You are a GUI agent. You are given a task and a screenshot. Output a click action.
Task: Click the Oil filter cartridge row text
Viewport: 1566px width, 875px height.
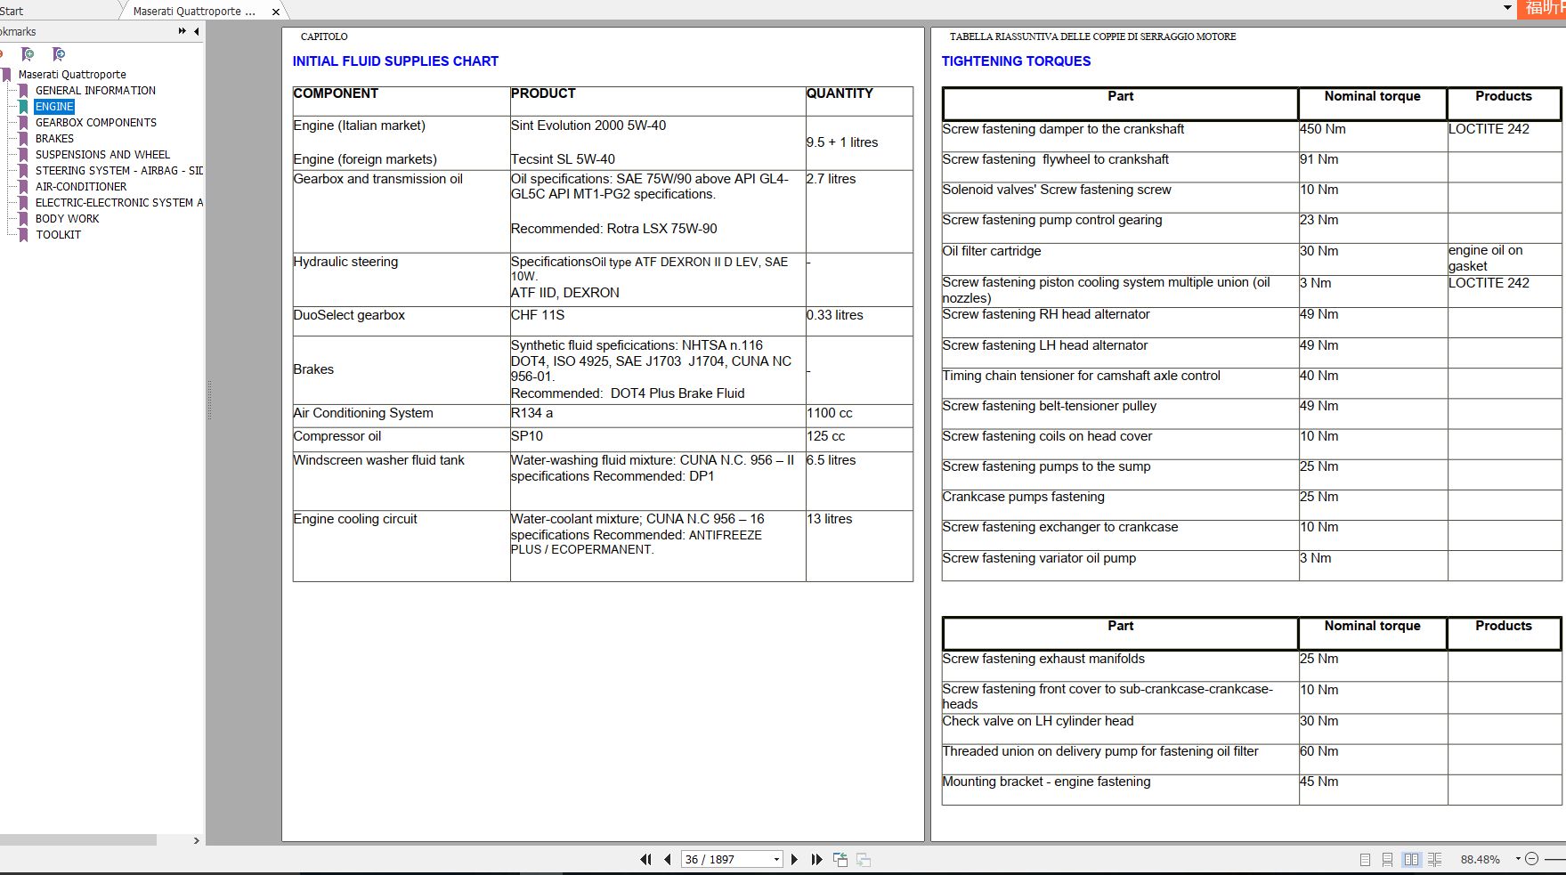click(992, 251)
